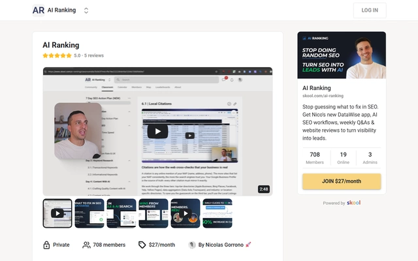
Task: Open the skool.com/ai-ranking link
Action: pyautogui.click(x=323, y=96)
